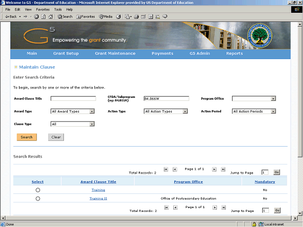Go to next page in upper pager
The width and height of the screenshot is (303, 227).
click(214, 169)
